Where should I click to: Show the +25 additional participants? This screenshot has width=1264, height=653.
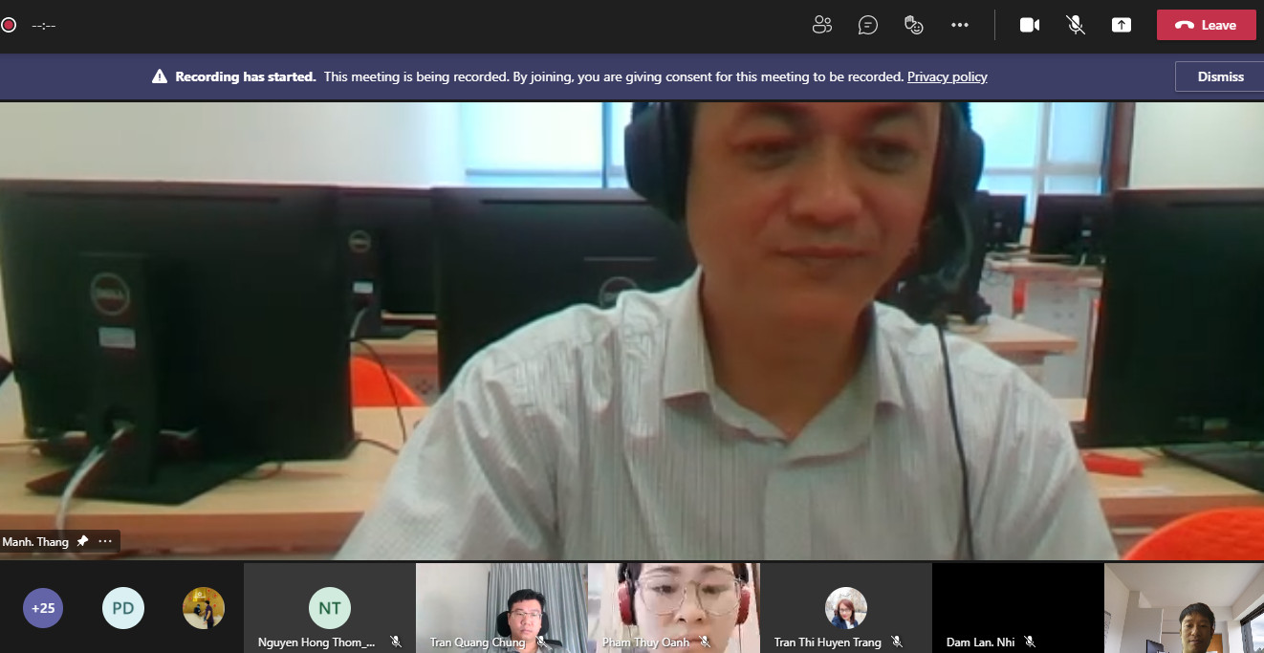tap(43, 608)
